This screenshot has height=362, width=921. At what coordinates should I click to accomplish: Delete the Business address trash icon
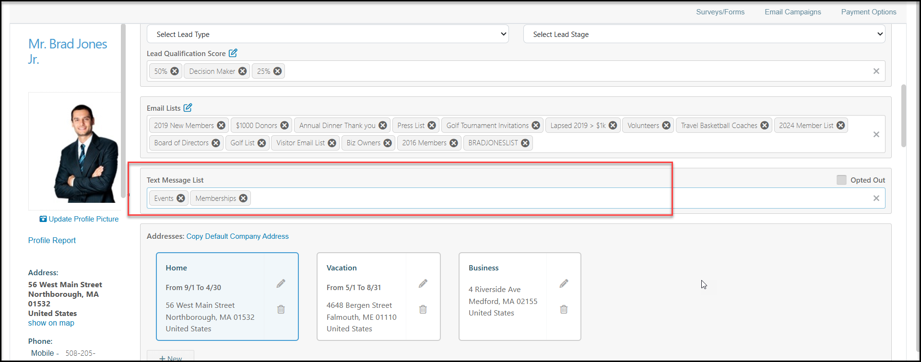564,309
